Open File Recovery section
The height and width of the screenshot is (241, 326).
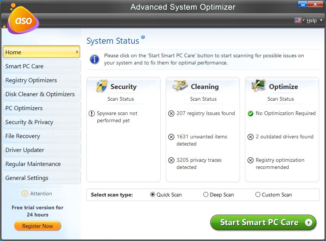[42, 136]
